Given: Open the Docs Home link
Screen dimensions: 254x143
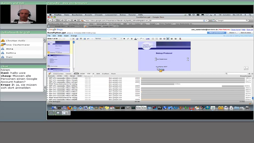Looking at the screenshot, I should pos(236,30).
